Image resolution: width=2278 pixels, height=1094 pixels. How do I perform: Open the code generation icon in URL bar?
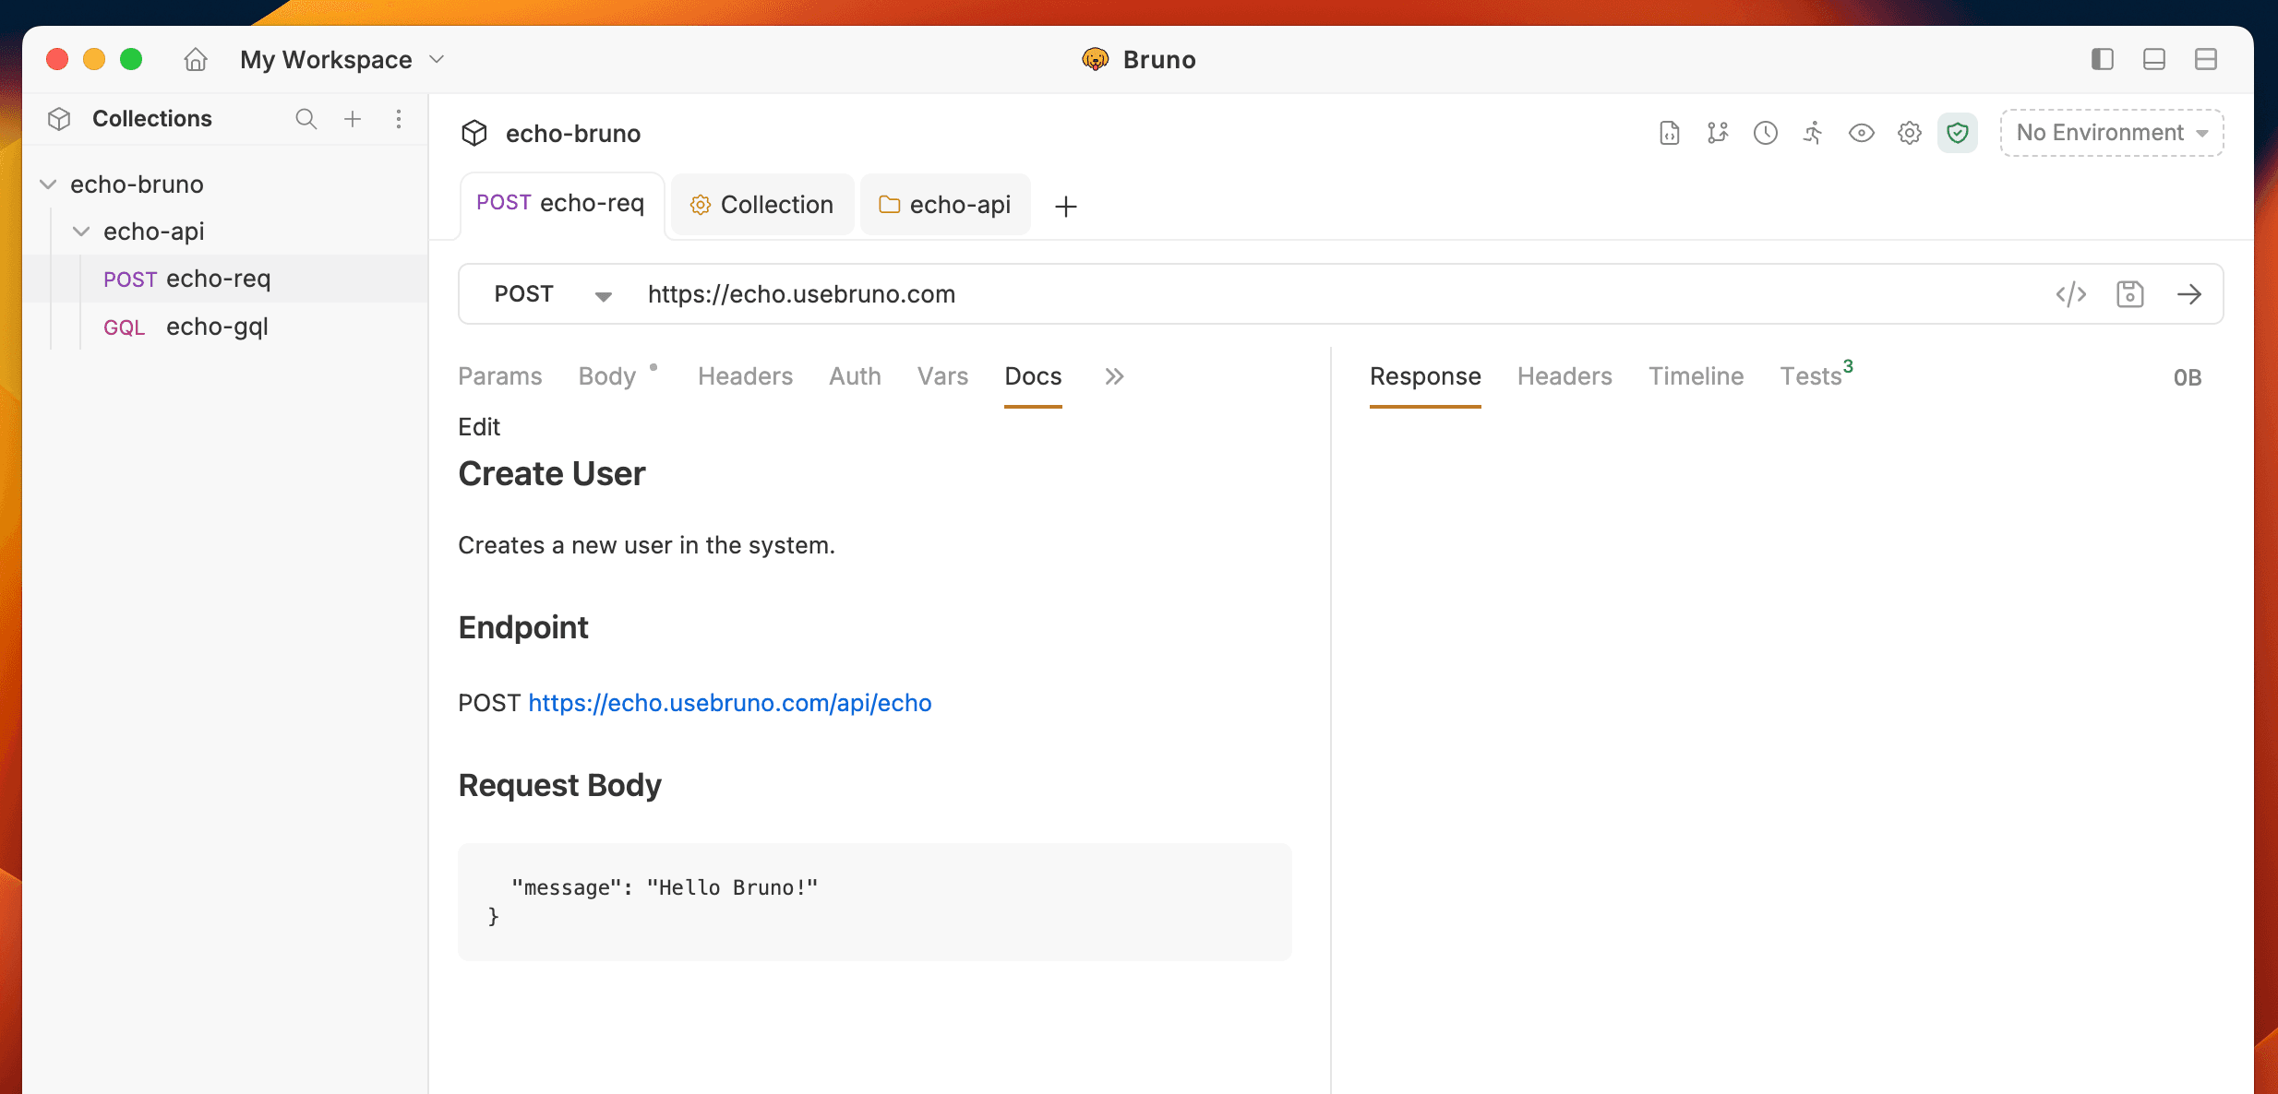(x=2072, y=293)
